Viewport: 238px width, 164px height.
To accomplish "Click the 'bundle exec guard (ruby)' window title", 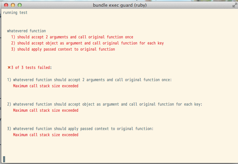I will 119,5.
